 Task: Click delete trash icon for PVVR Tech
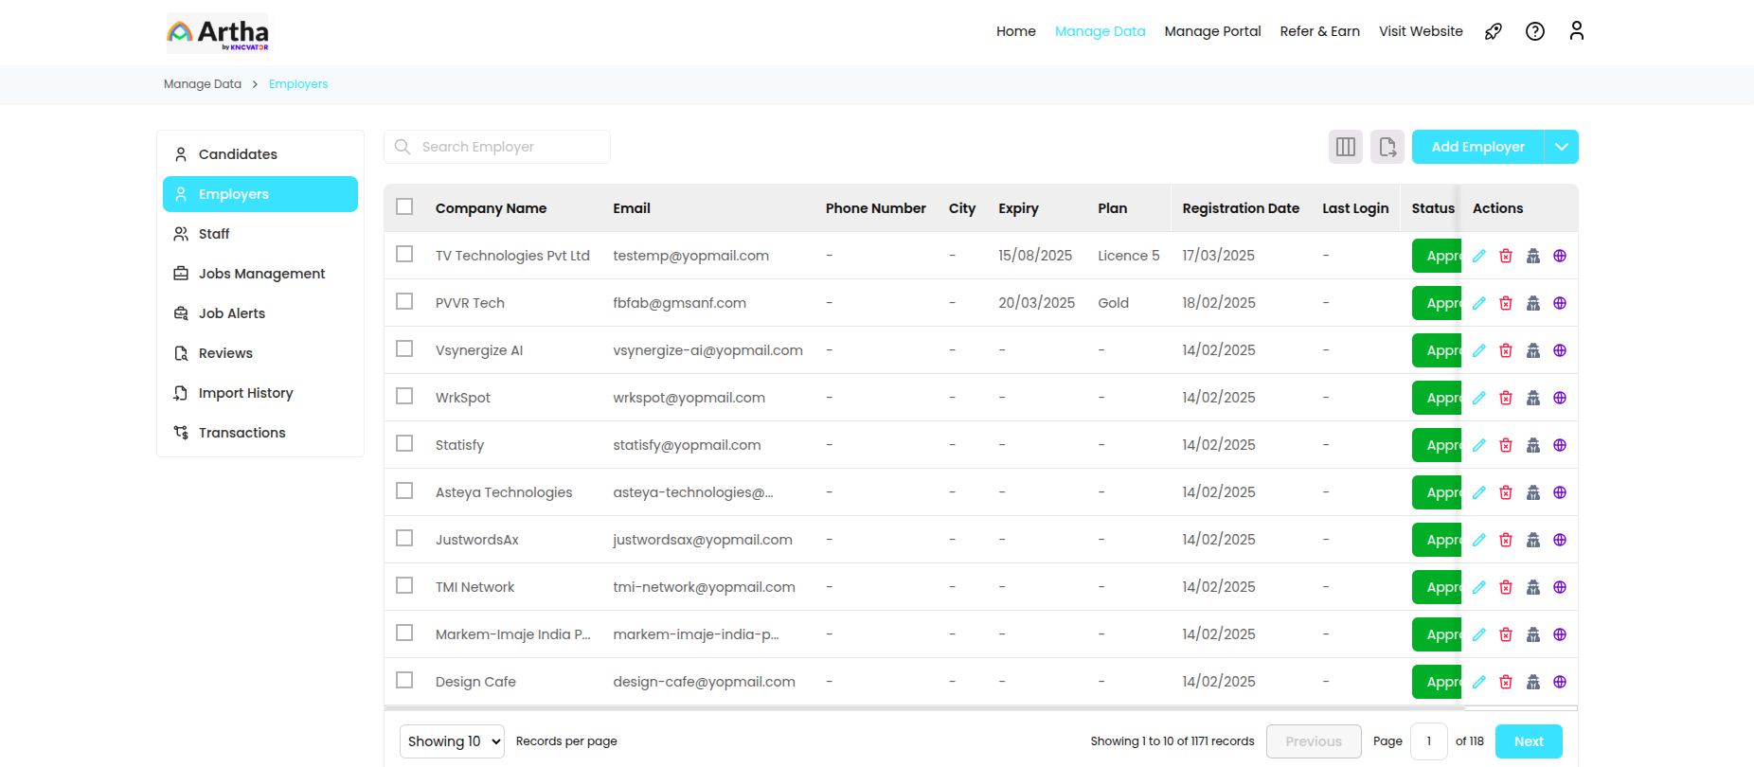(1506, 303)
